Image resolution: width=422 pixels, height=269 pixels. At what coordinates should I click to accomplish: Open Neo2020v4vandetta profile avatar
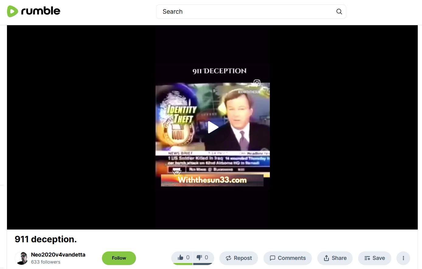(21, 258)
